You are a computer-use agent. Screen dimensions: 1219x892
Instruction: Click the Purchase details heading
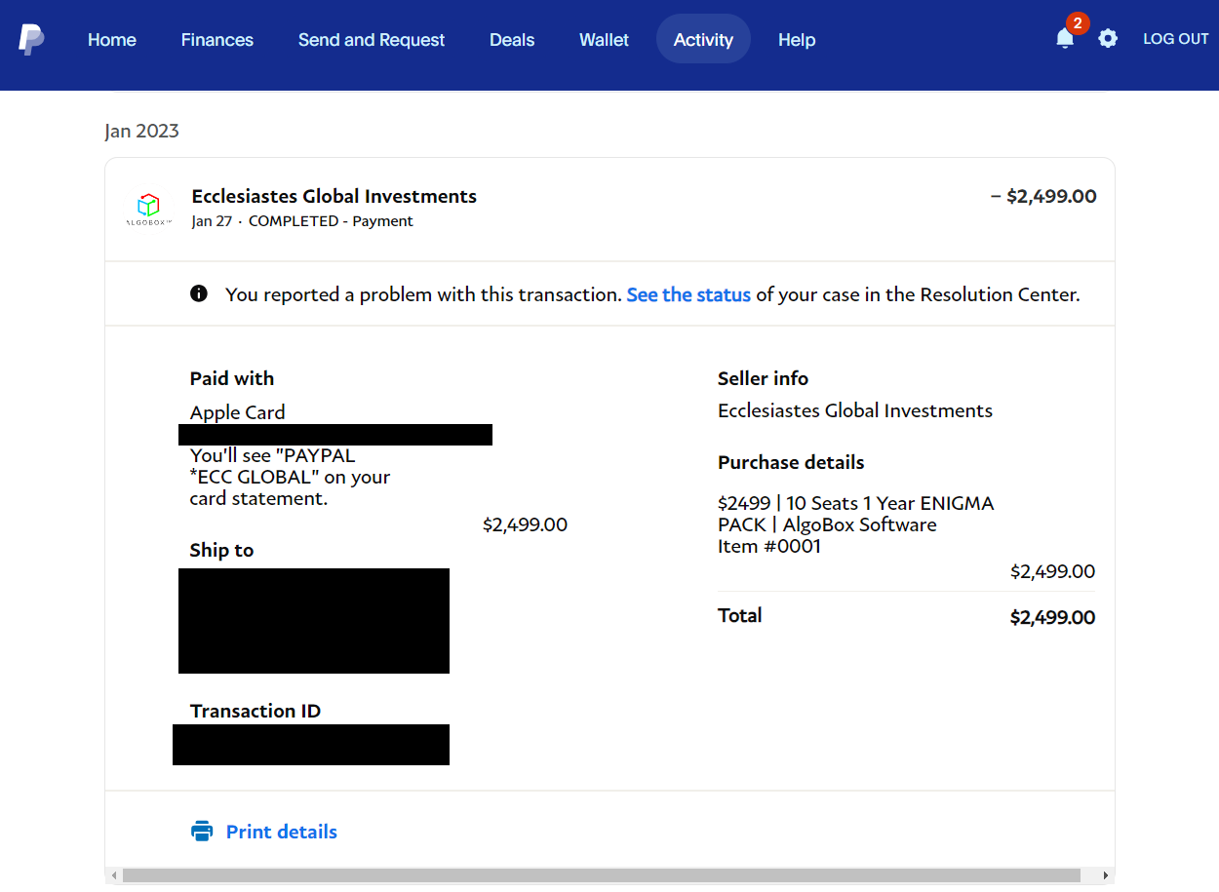click(x=791, y=462)
